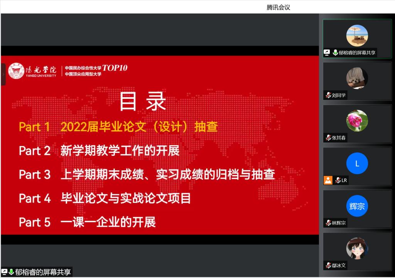Click orange person icon in LR's tile

coord(328,180)
